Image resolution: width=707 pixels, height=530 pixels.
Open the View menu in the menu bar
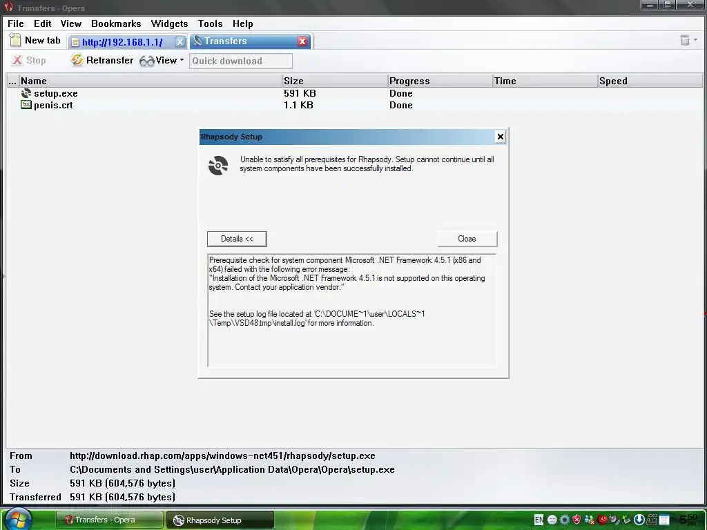point(71,23)
